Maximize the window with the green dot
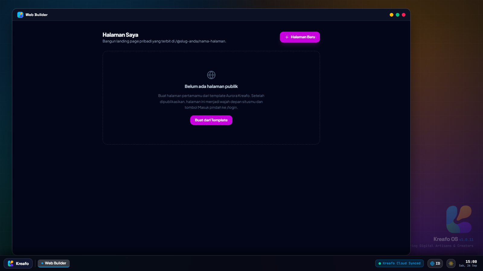This screenshot has height=271, width=483. (x=398, y=15)
